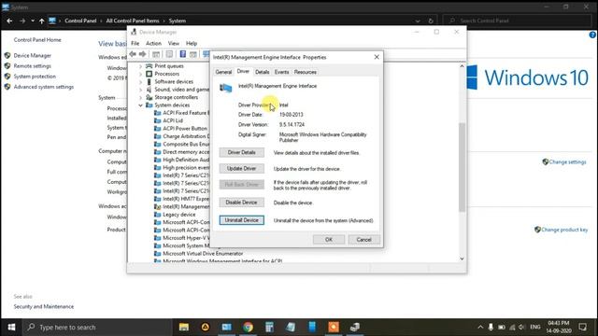Show hidden system tray icons
Screen dimensions: 598x336
pyautogui.click(x=480, y=328)
